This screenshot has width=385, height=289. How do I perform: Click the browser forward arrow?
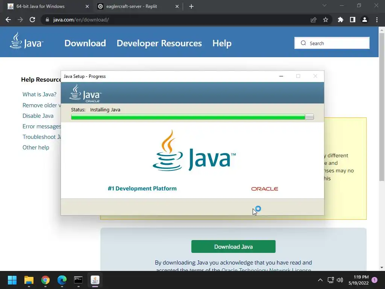click(20, 20)
